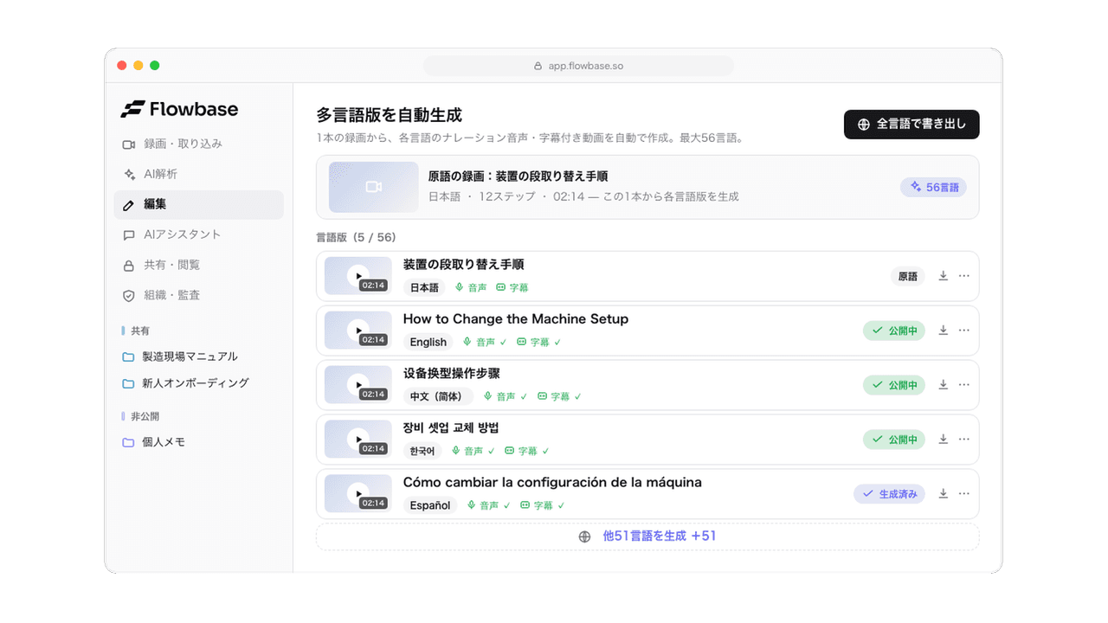
Task: Click 音声 indicator on 日本語 row
Action: (471, 287)
